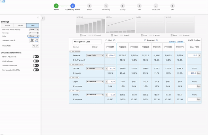Viewport: 208px width, 135px height.
Task: Go to step 7 Situations
Action: [x=156, y=6]
